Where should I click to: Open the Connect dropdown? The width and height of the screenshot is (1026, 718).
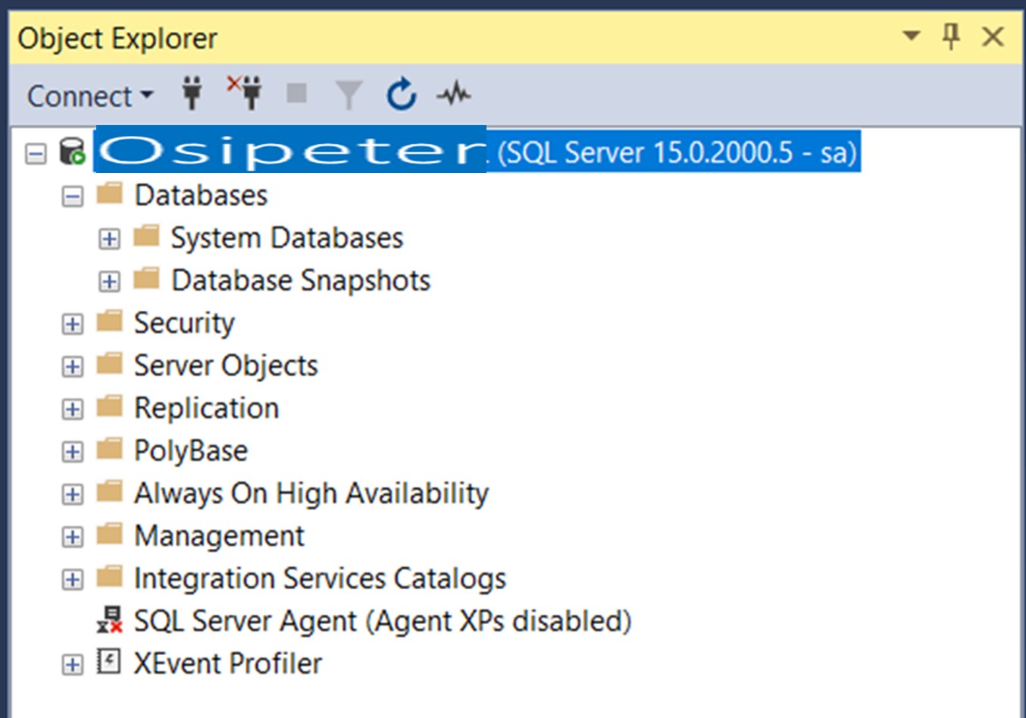click(90, 96)
